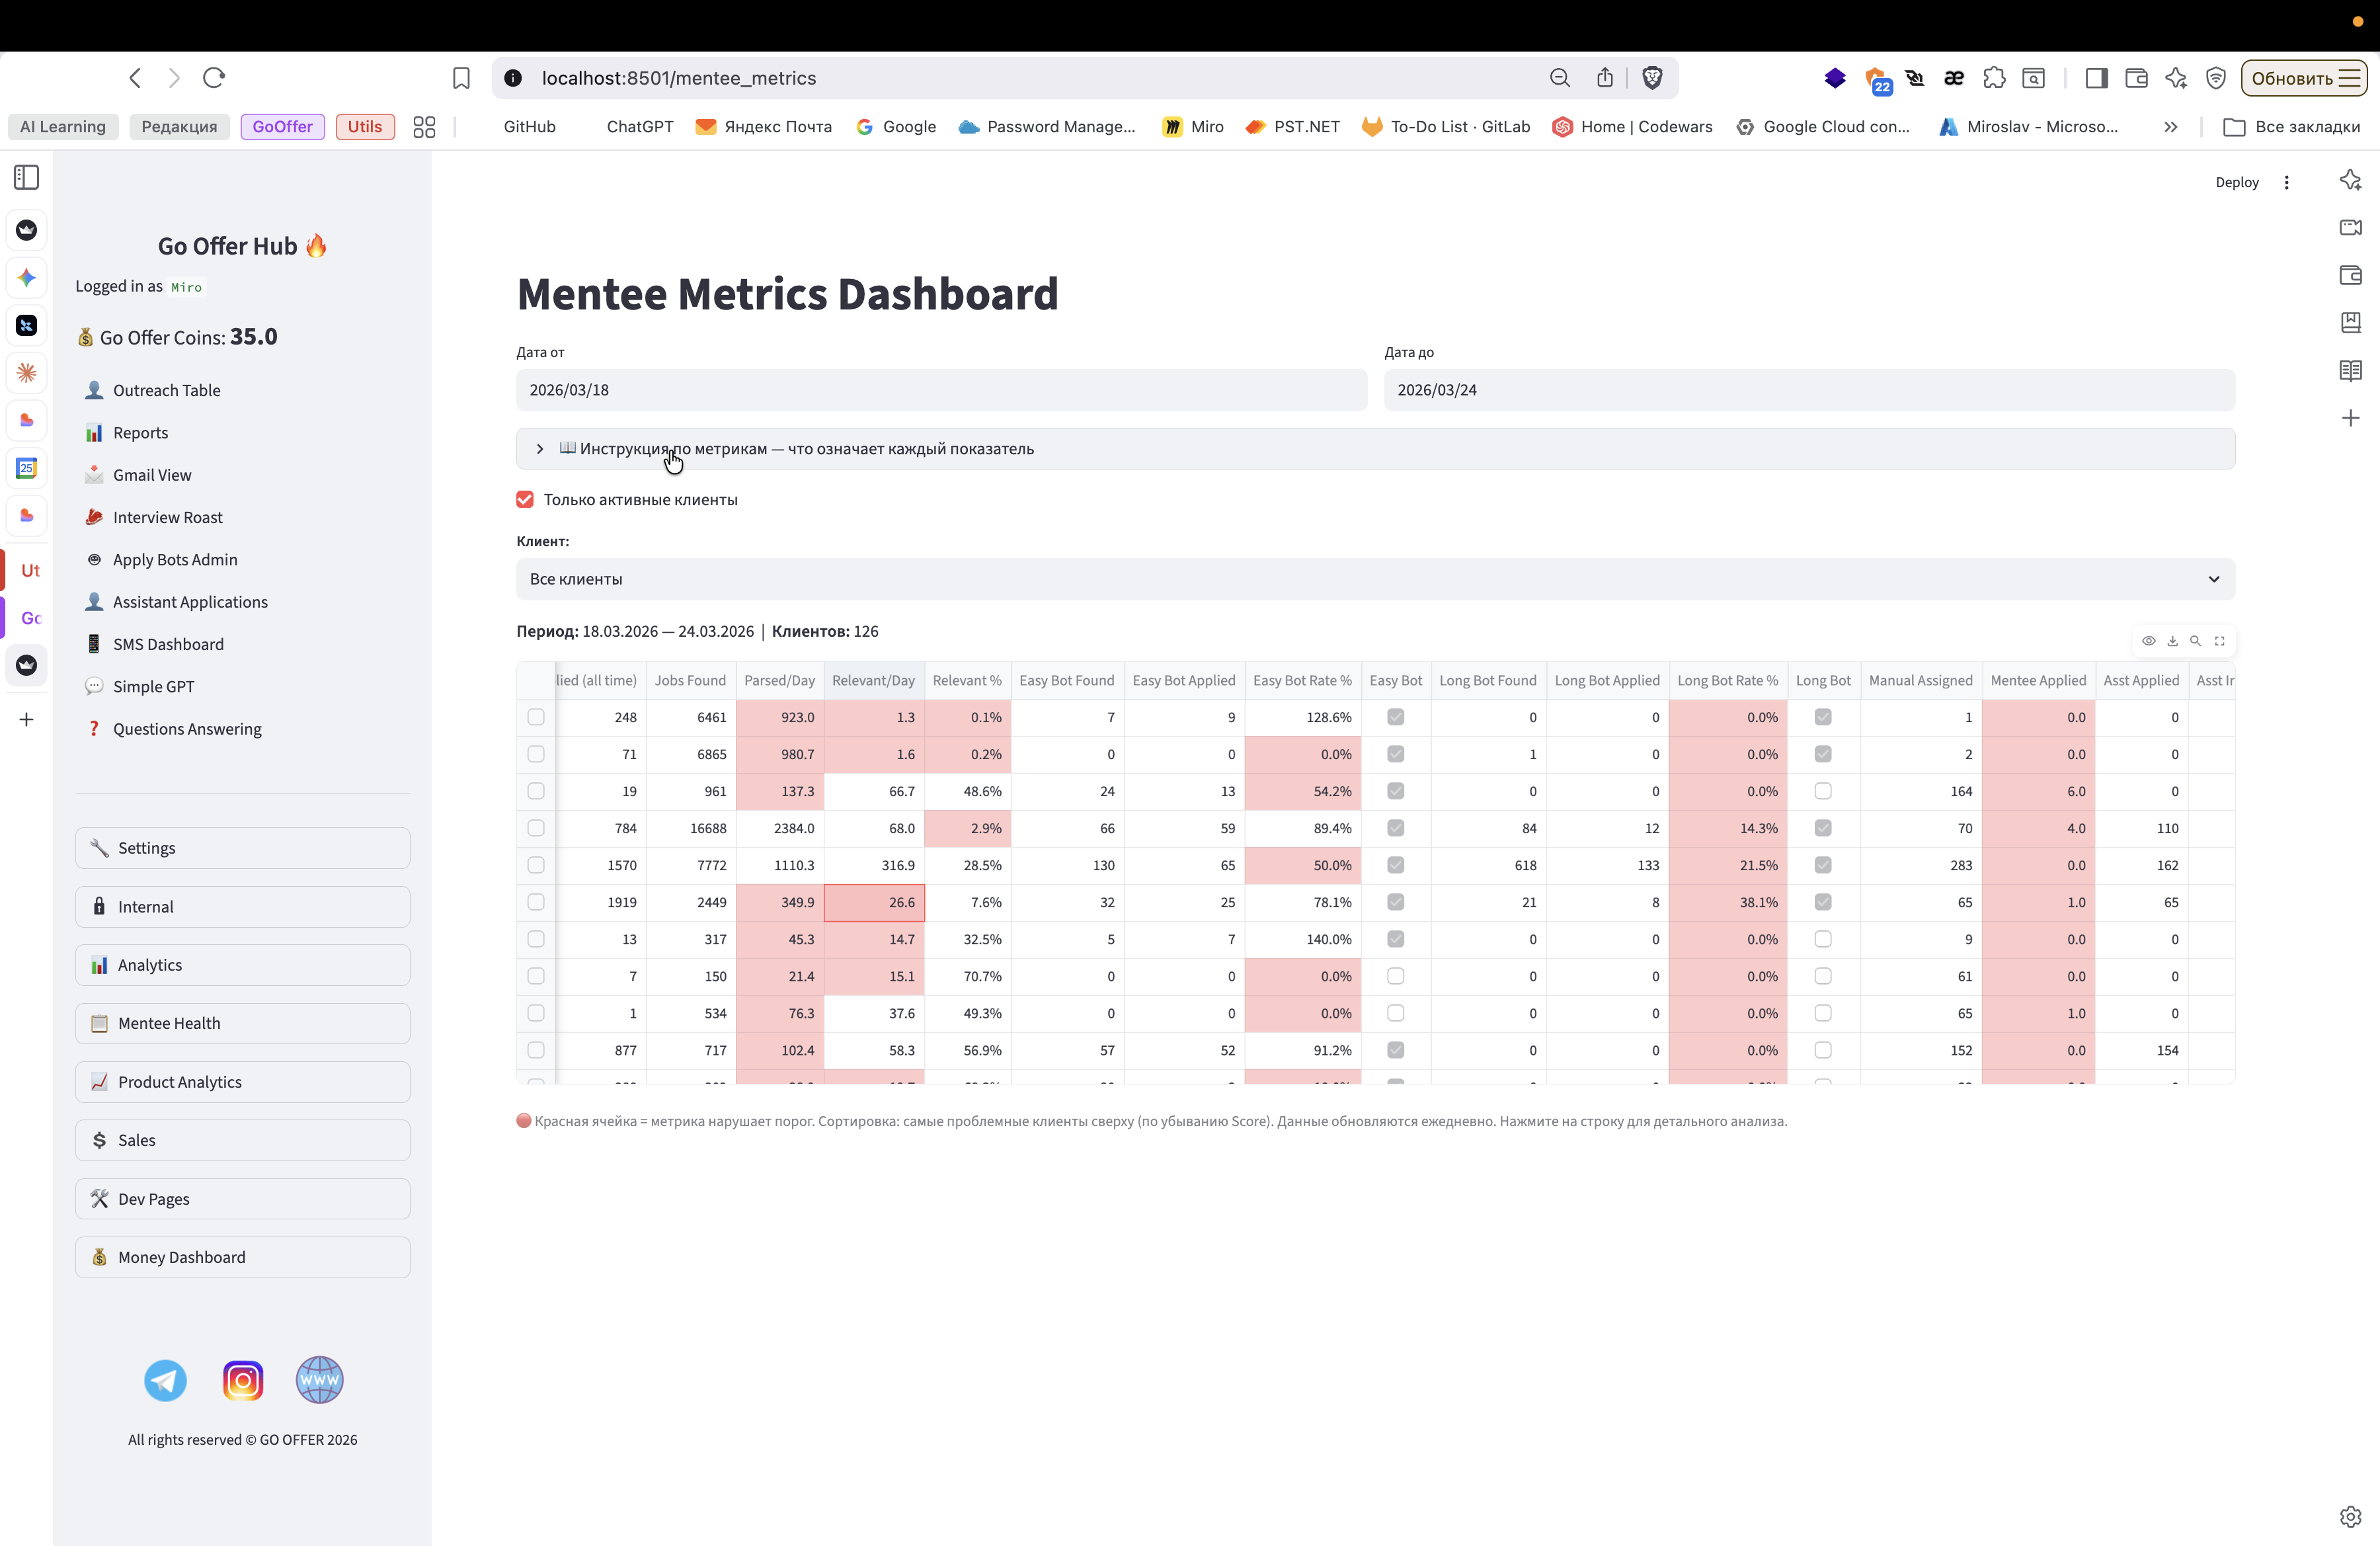Viewport: 2380px width, 1546px height.
Task: Click the Дата от date field
Action: tap(941, 390)
